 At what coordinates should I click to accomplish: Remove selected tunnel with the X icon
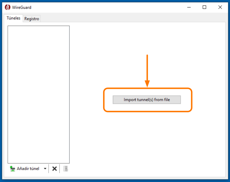[x=54, y=169]
